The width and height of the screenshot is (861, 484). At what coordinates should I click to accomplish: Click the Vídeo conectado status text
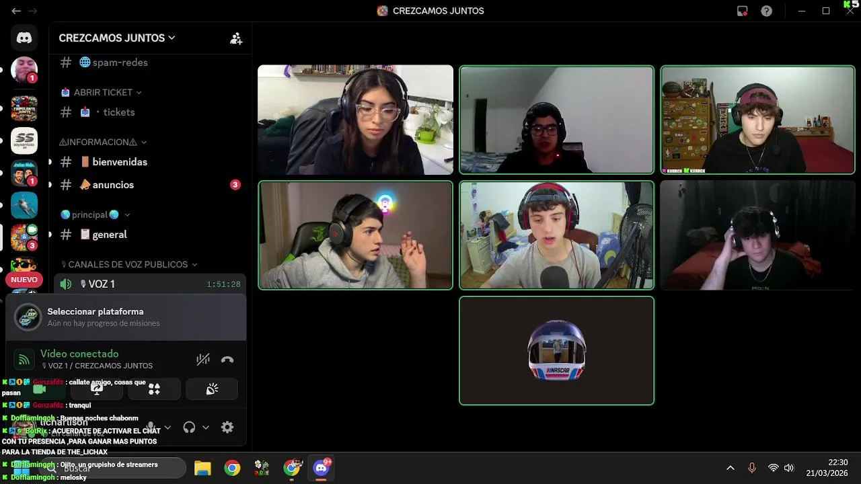click(x=79, y=354)
